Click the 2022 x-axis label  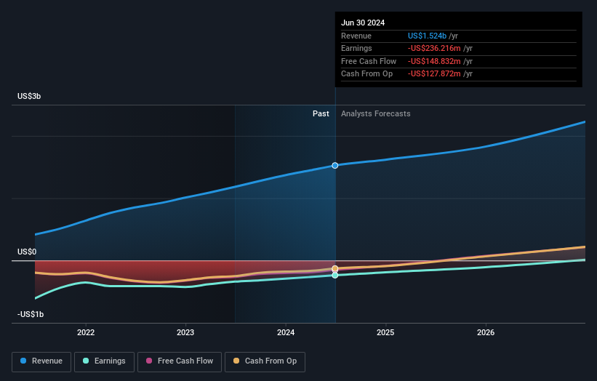pyautogui.click(x=86, y=332)
